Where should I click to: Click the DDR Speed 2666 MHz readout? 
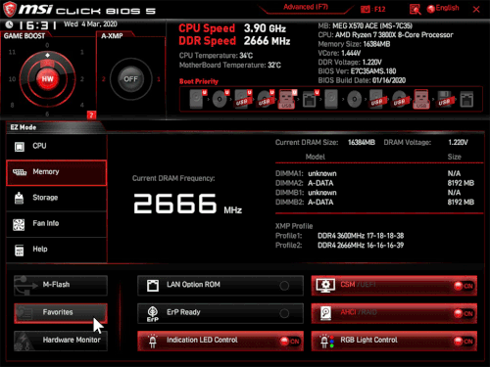tap(234, 41)
